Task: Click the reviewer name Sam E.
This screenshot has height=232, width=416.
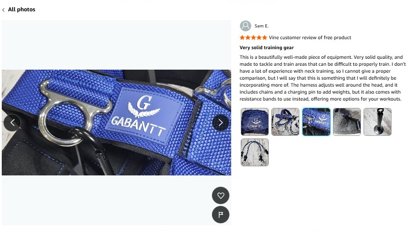Action: coord(261,26)
